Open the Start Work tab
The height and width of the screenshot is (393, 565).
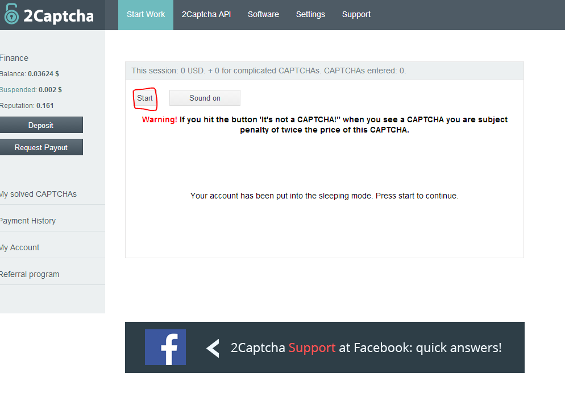(x=146, y=15)
